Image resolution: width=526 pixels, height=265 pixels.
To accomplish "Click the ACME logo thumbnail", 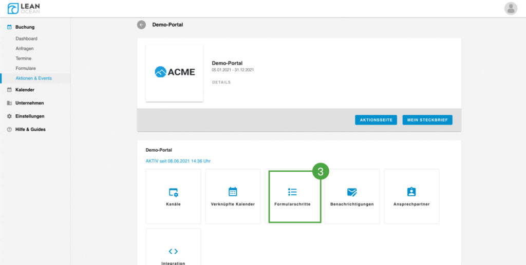I will pyautogui.click(x=175, y=72).
